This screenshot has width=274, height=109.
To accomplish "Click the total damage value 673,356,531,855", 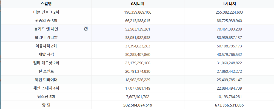I will [229, 105].
